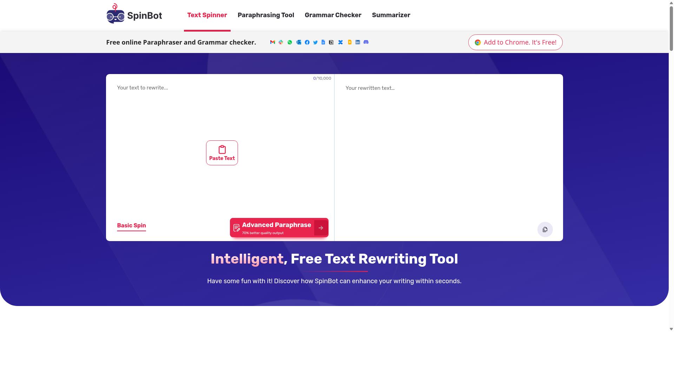This screenshot has width=674, height=379.
Task: Click the Advanced Paraphrase label
Action: coord(276,225)
